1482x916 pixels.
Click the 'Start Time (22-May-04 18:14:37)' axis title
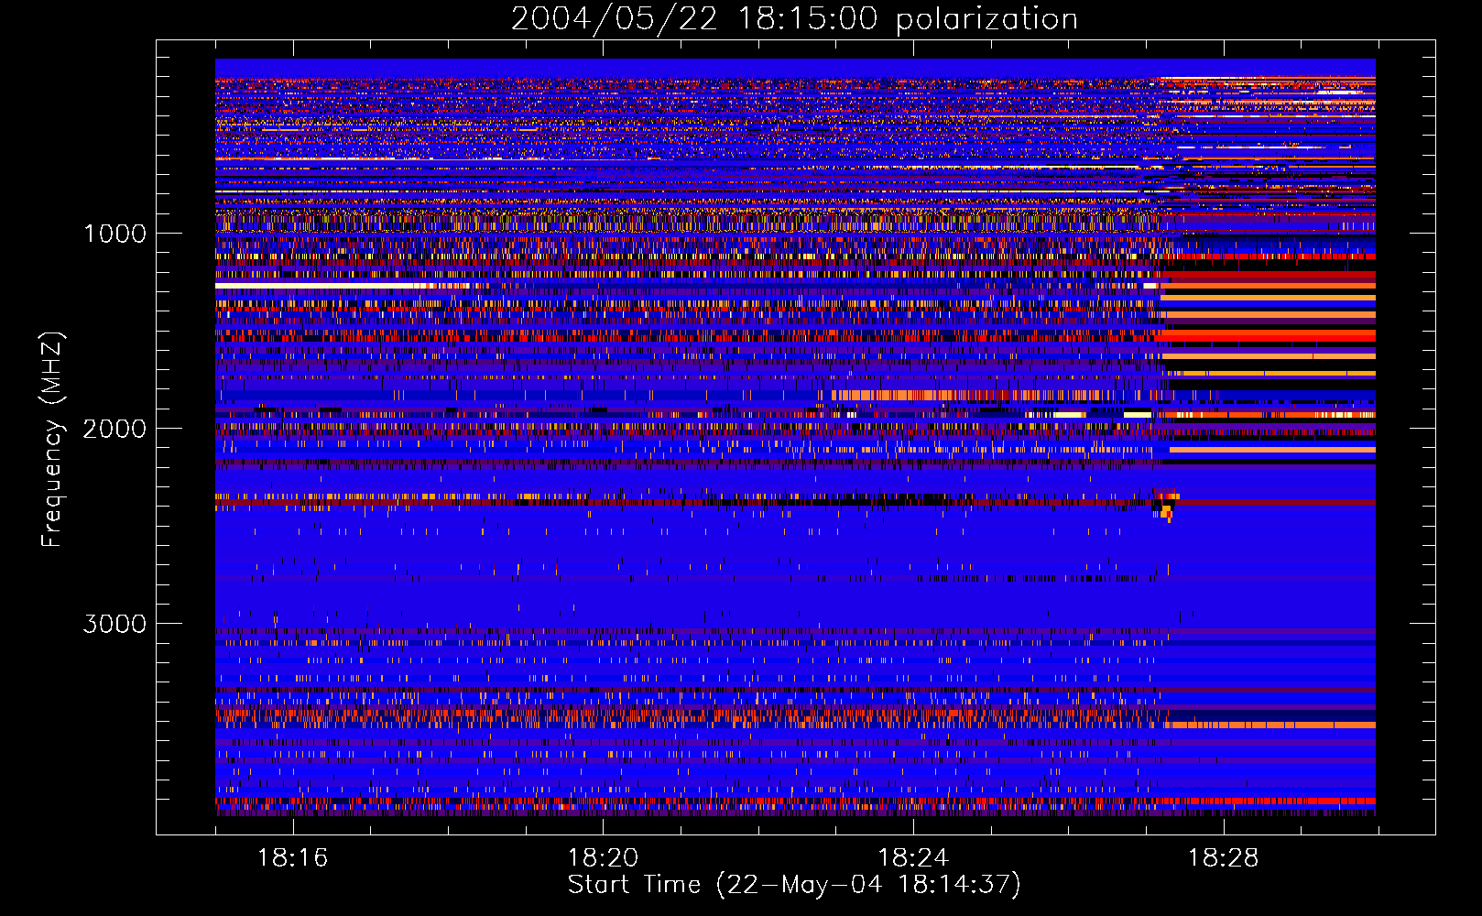[x=794, y=885]
